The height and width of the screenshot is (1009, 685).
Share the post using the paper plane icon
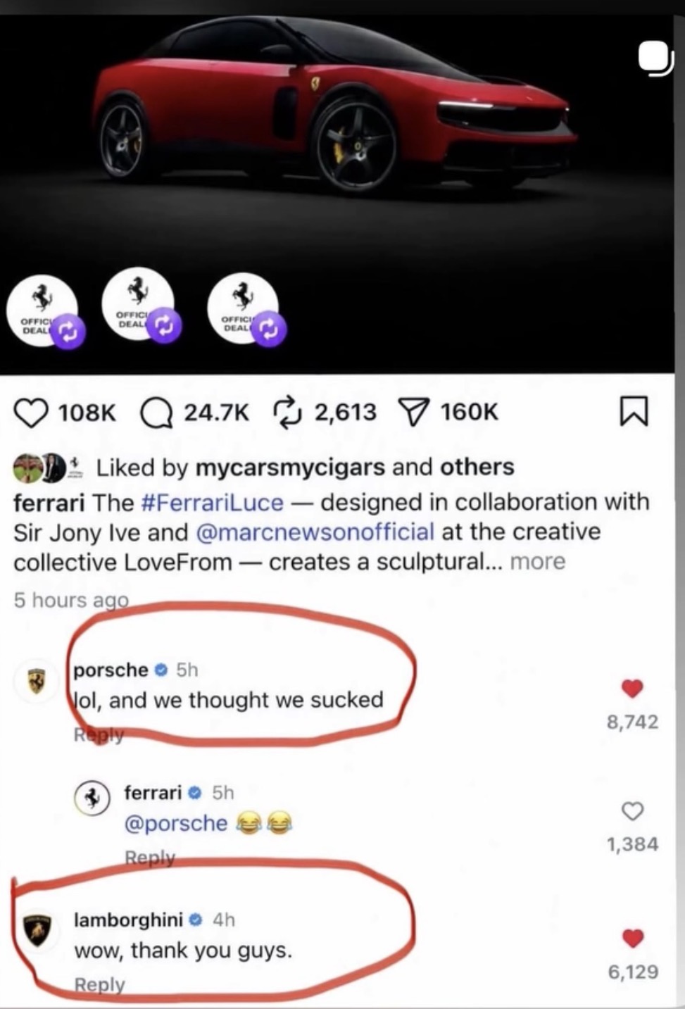415,412
